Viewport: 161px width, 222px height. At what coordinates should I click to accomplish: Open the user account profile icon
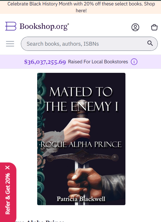(x=135, y=27)
